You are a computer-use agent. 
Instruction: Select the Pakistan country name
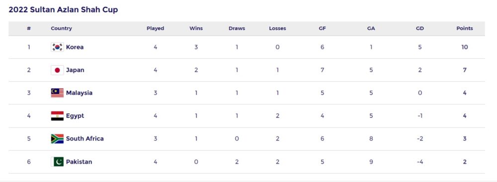pos(79,162)
